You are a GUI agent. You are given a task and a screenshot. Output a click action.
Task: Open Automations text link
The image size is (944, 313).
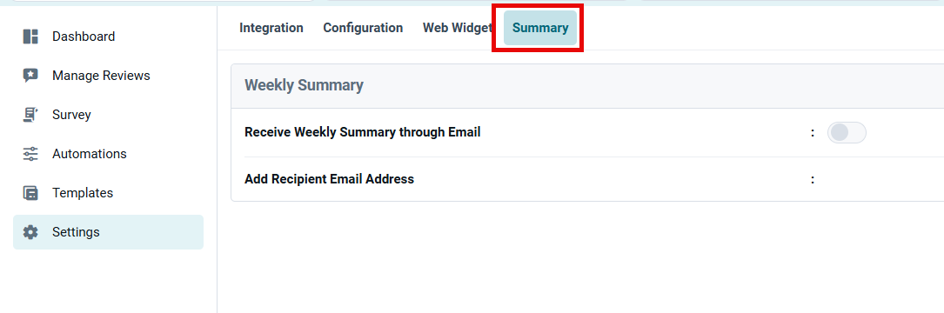(90, 154)
